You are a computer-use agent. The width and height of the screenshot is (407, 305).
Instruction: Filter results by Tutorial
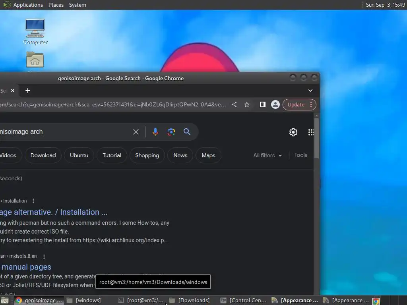[x=112, y=155]
